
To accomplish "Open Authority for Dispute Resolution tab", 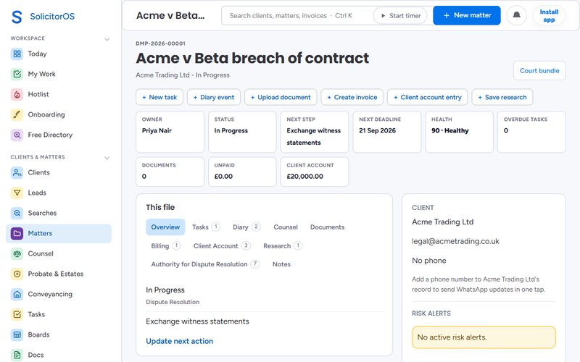I will pyautogui.click(x=205, y=264).
